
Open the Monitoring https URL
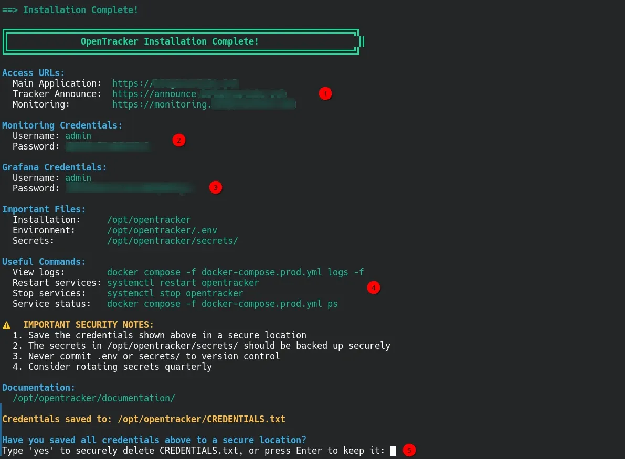tap(204, 104)
